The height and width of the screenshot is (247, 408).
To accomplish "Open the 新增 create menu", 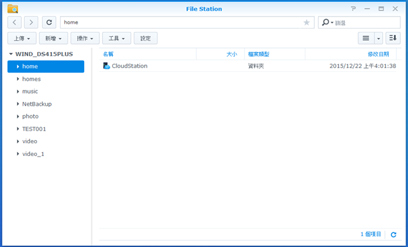I will pyautogui.click(x=54, y=38).
